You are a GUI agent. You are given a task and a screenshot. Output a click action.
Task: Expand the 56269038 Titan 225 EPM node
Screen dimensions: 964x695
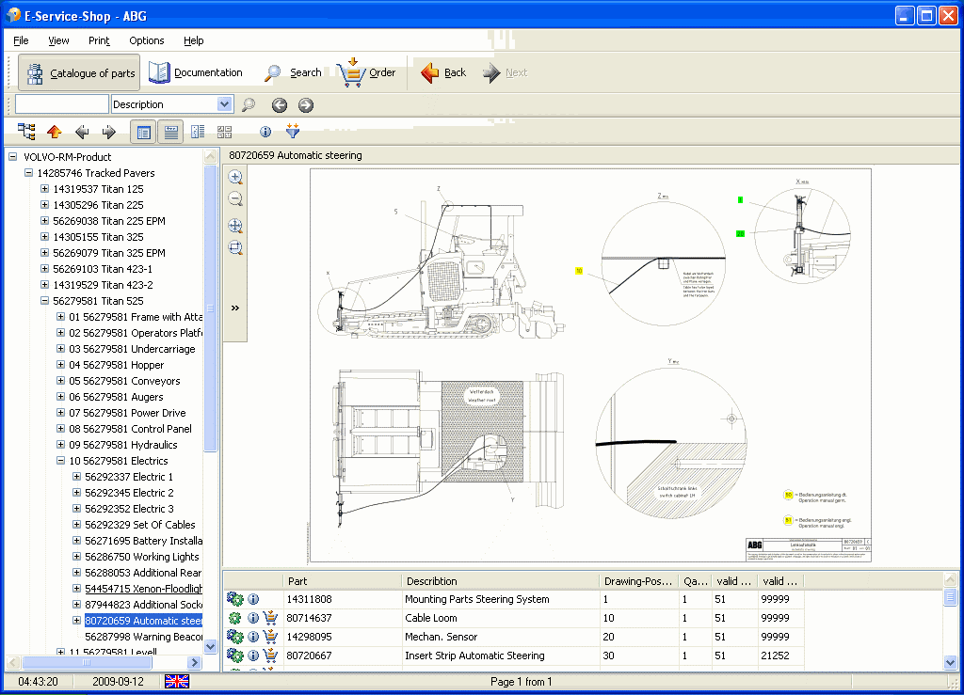pyautogui.click(x=44, y=220)
